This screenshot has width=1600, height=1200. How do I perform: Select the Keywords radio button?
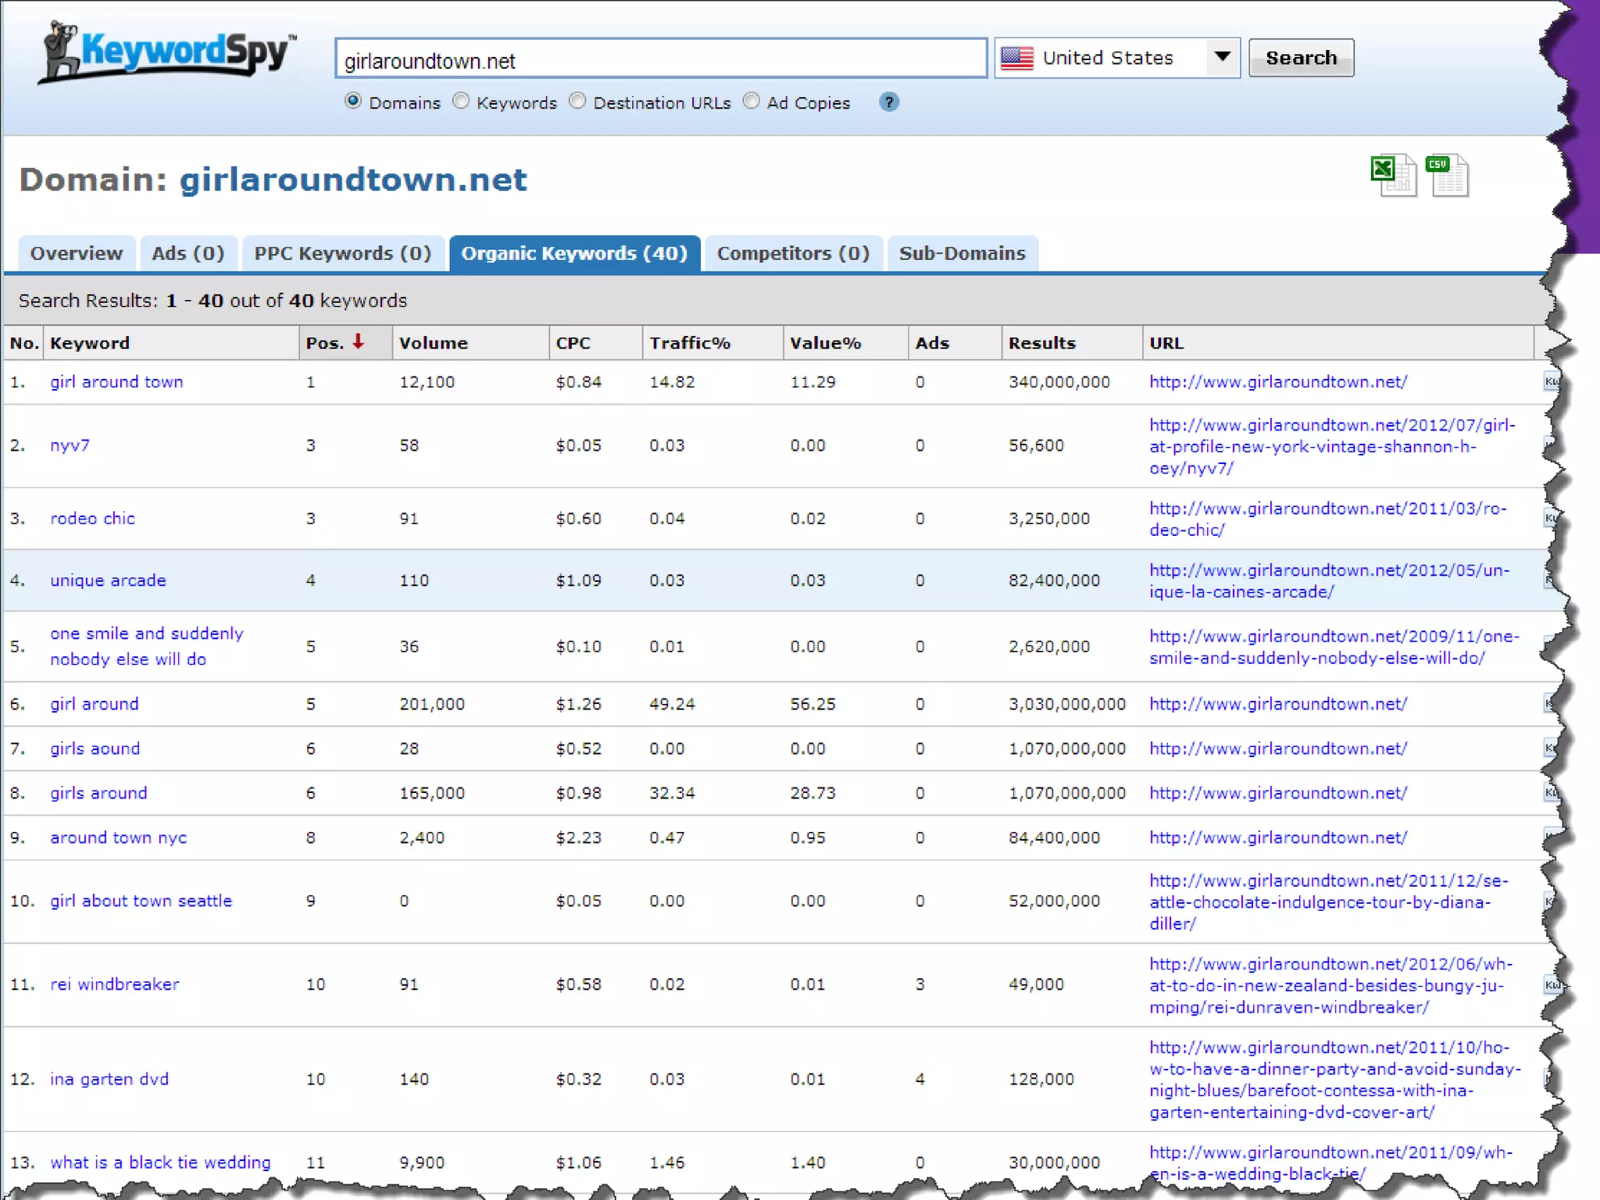(x=461, y=102)
